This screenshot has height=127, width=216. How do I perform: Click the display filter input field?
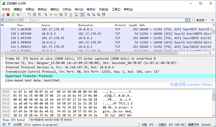(95, 20)
